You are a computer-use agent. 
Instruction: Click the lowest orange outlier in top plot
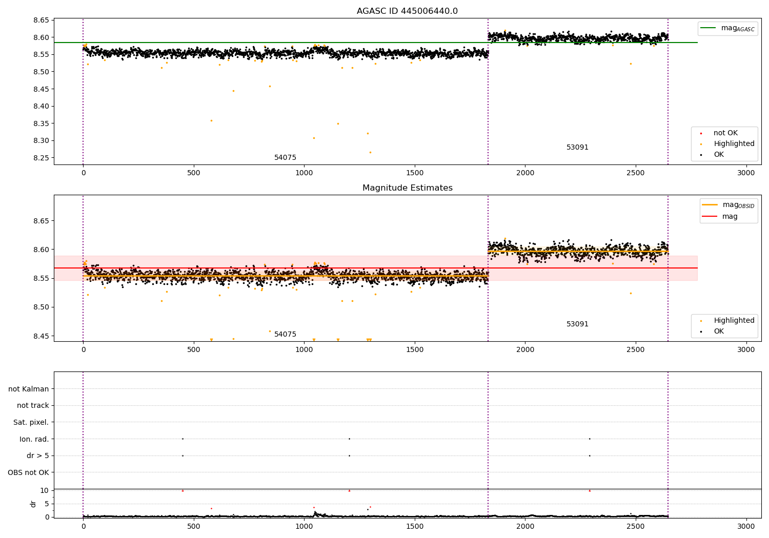370,152
